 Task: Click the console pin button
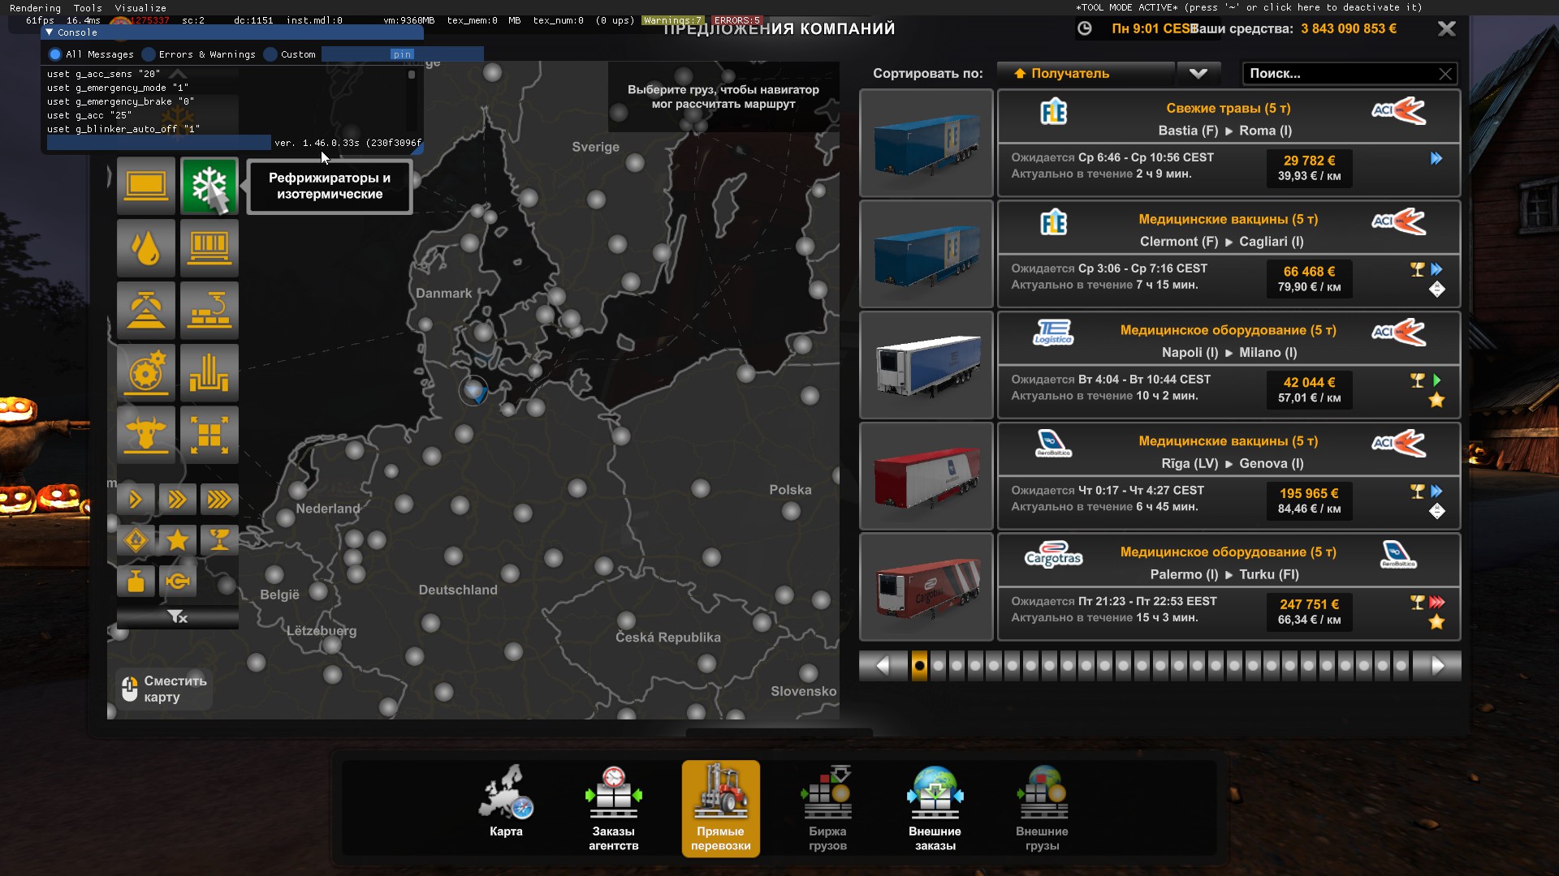[x=402, y=54]
